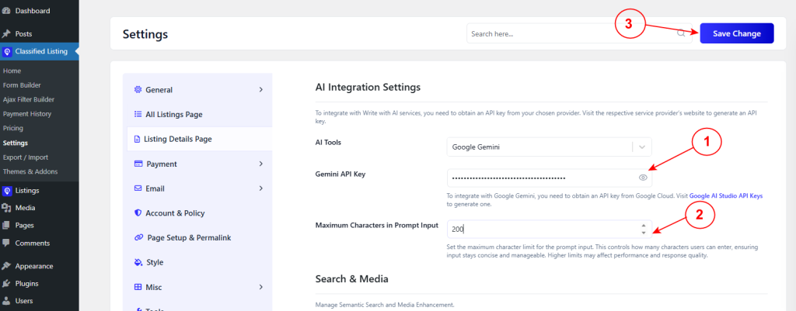Click the Payment card icon
796x311 pixels.
[x=138, y=164]
